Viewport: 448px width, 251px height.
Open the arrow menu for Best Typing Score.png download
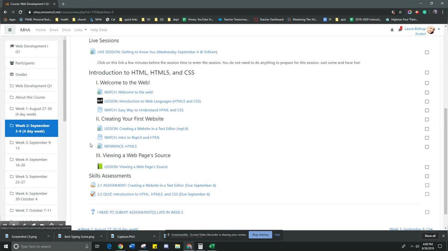[x=101, y=236]
